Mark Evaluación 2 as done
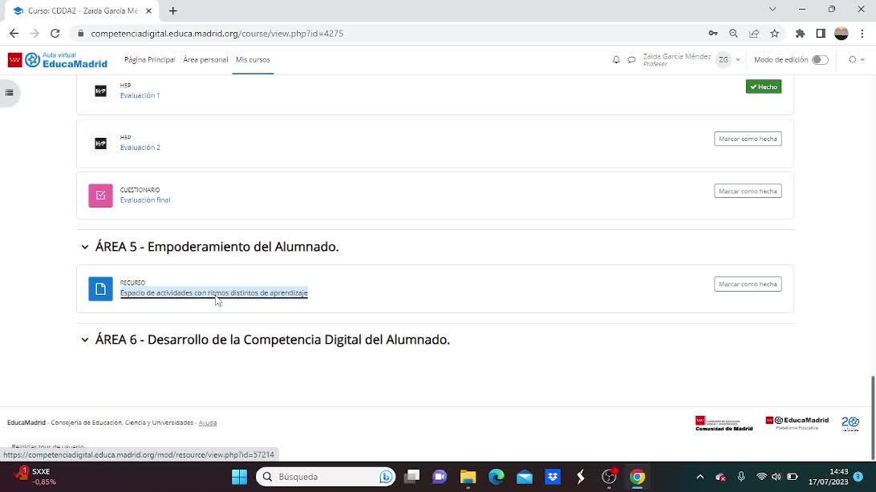Image resolution: width=876 pixels, height=492 pixels. [x=748, y=139]
